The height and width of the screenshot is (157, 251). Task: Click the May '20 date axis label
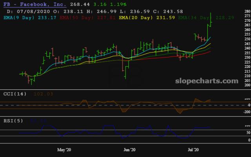[x=64, y=150]
